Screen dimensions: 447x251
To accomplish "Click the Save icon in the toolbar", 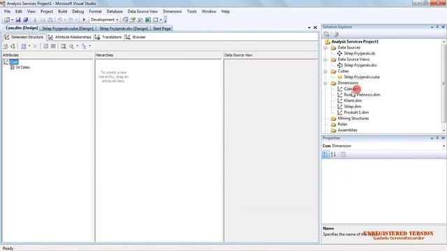I will pos(18,20).
